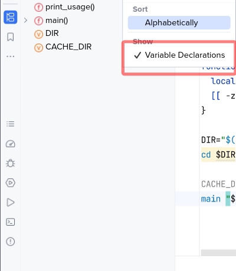
Task: Click the function icon beside main()
Action: 38,21
